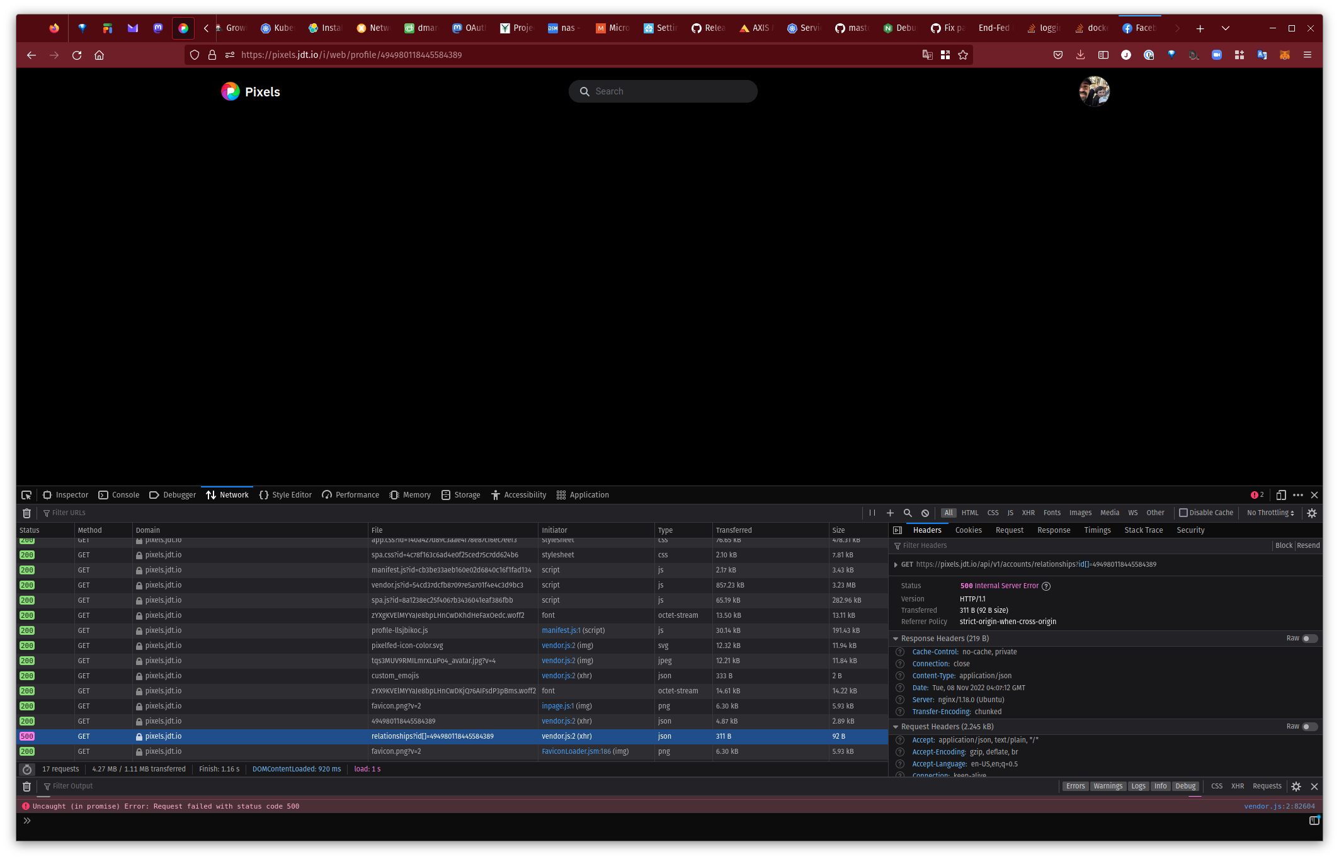The height and width of the screenshot is (859, 1339).
Task: Collapse the Response Headers section
Action: pyautogui.click(x=896, y=639)
